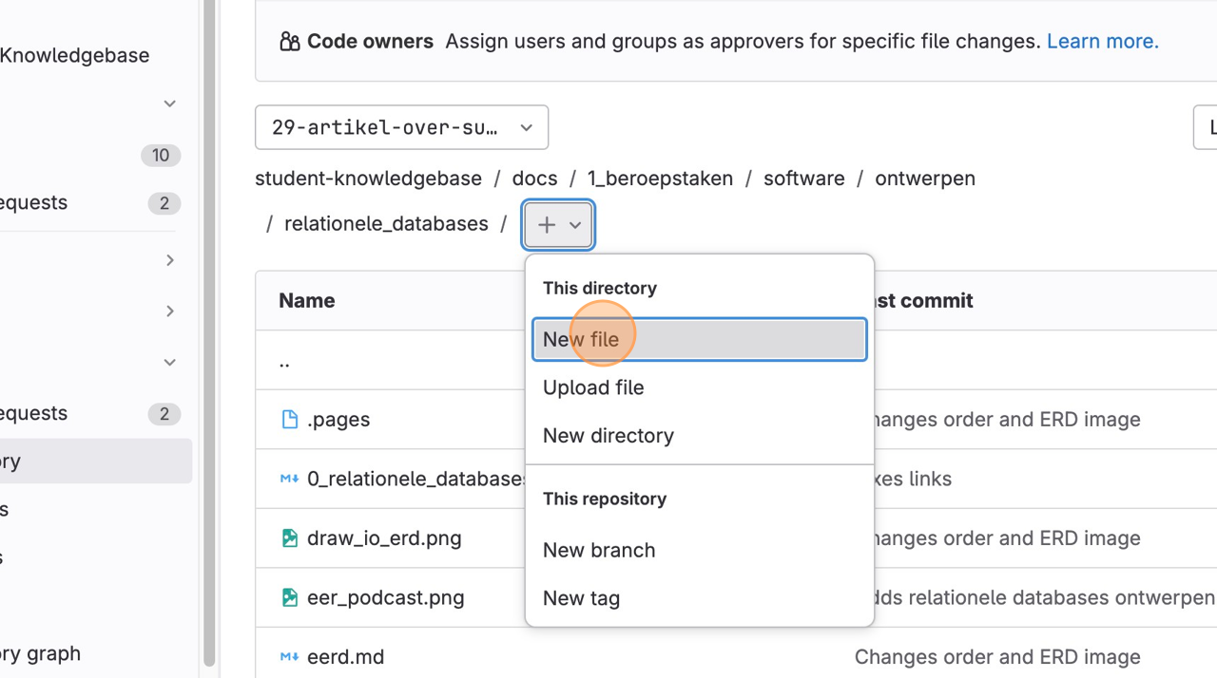
Task: Navigate to 1_beroepstaken breadcrumb
Action: 660,179
